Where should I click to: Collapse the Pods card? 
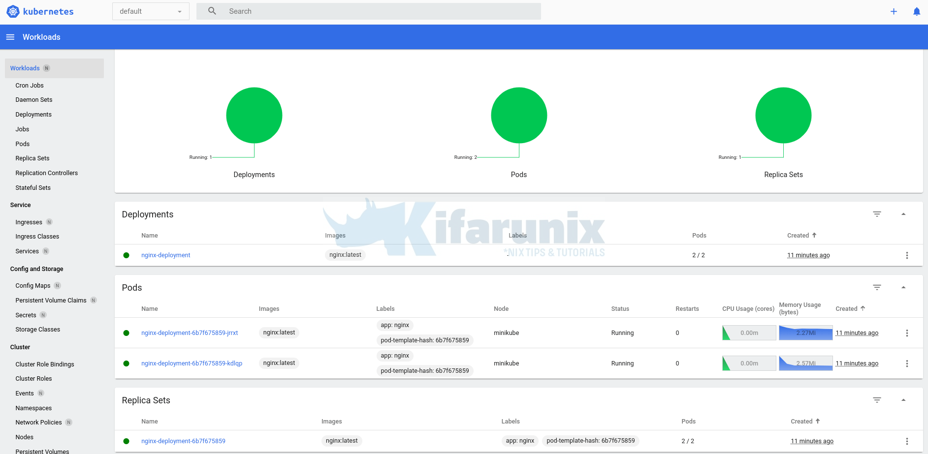point(903,287)
